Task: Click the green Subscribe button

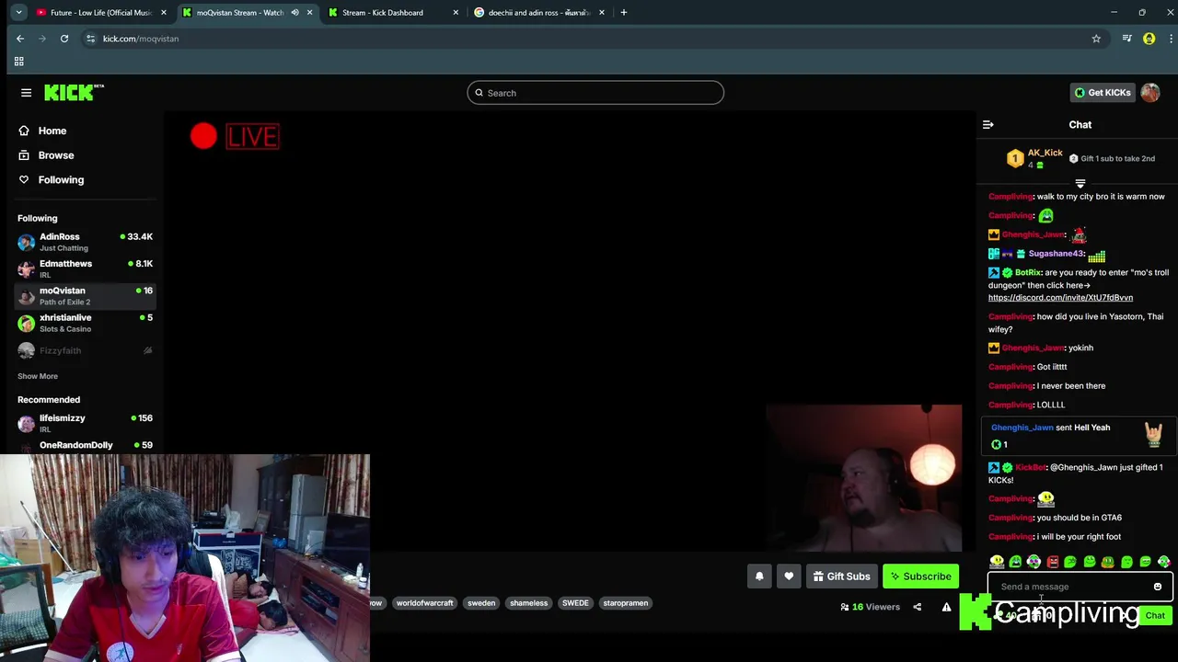Action: tap(921, 576)
